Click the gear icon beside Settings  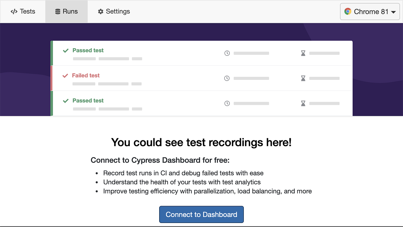tap(100, 11)
